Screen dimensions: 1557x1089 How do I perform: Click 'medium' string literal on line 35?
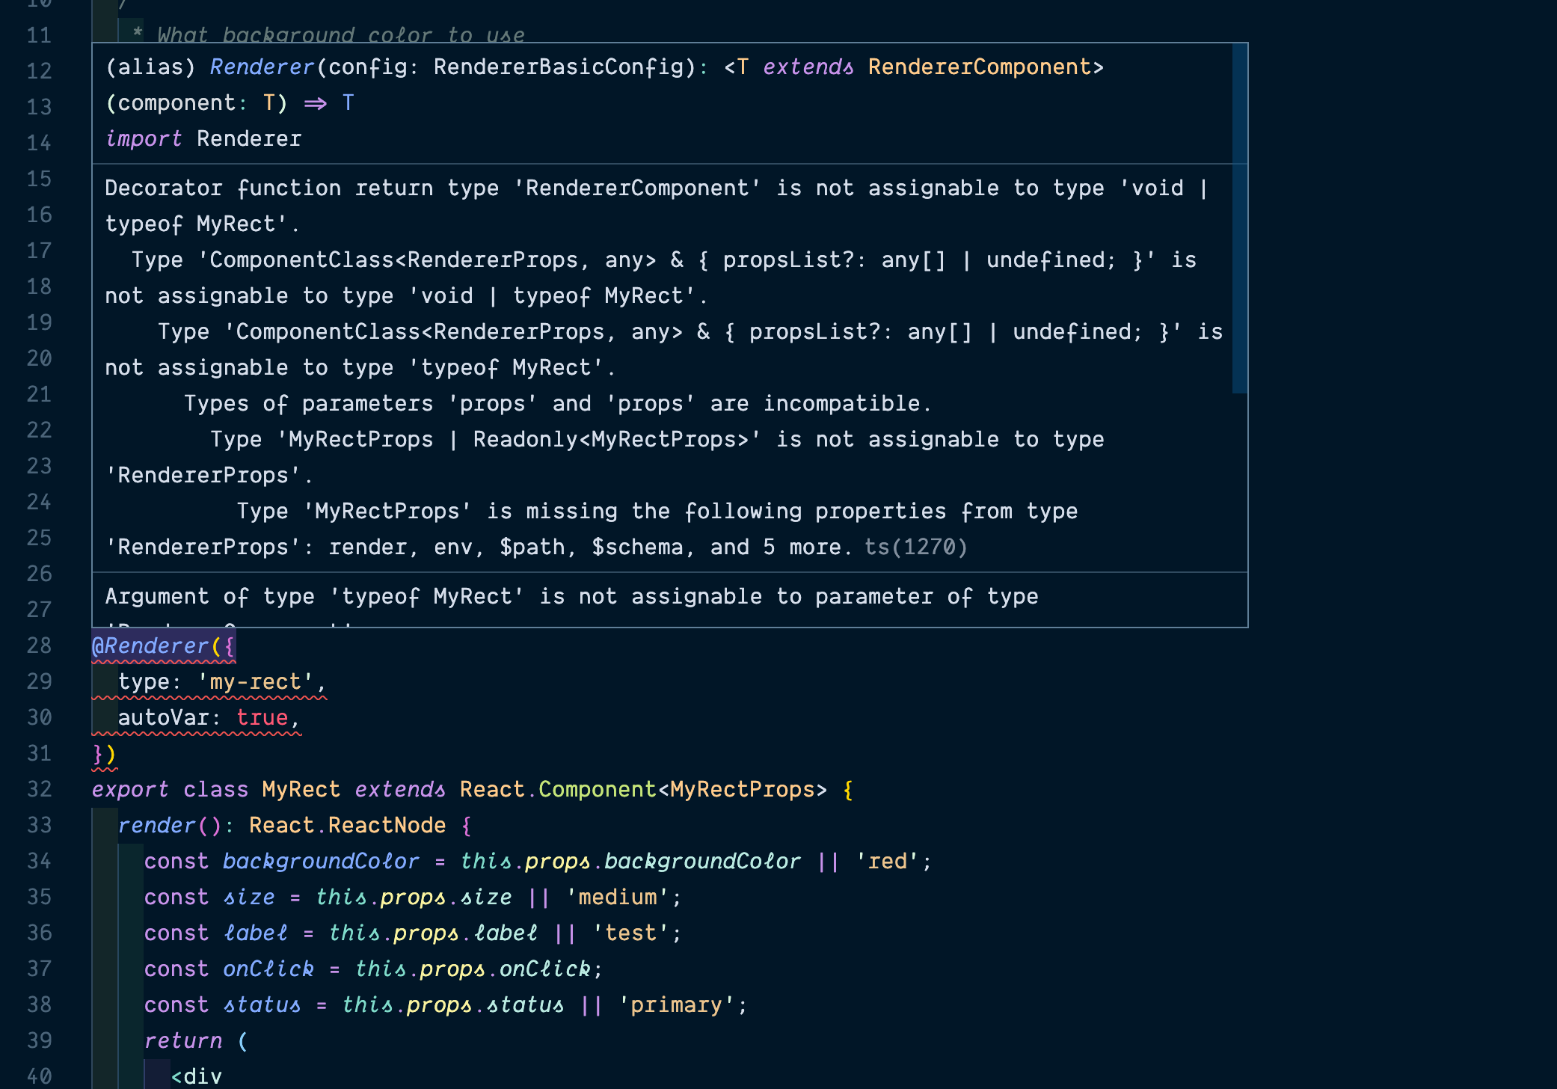(618, 898)
